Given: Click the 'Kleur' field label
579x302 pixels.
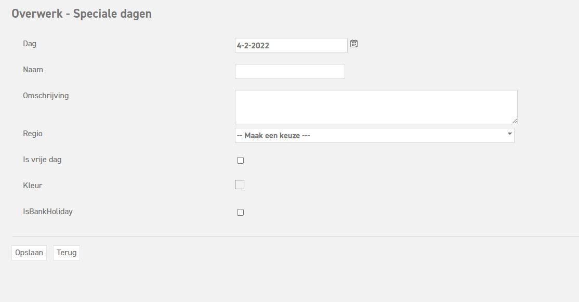Looking at the screenshot, I should 33,186.
